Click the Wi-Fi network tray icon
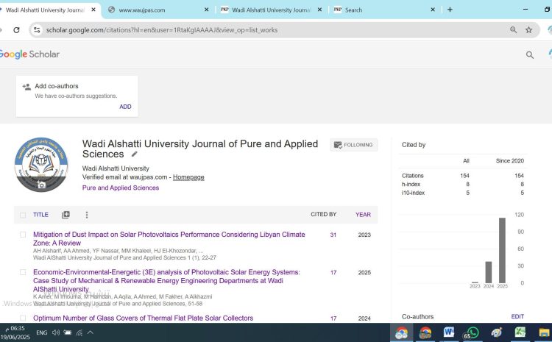 79,332
